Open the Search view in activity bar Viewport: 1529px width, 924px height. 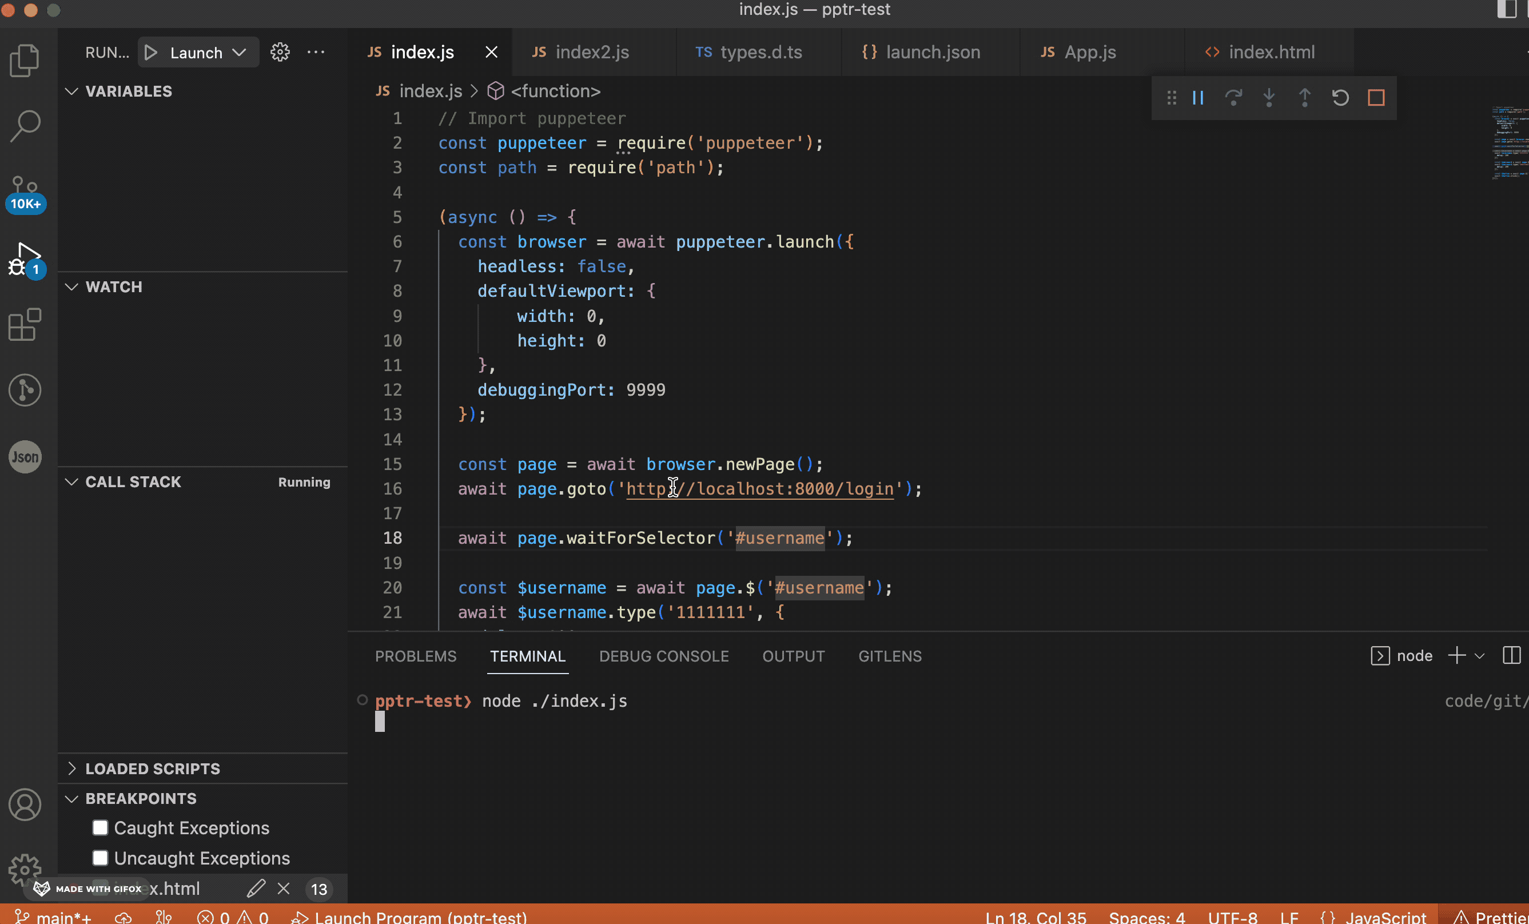tap(25, 126)
